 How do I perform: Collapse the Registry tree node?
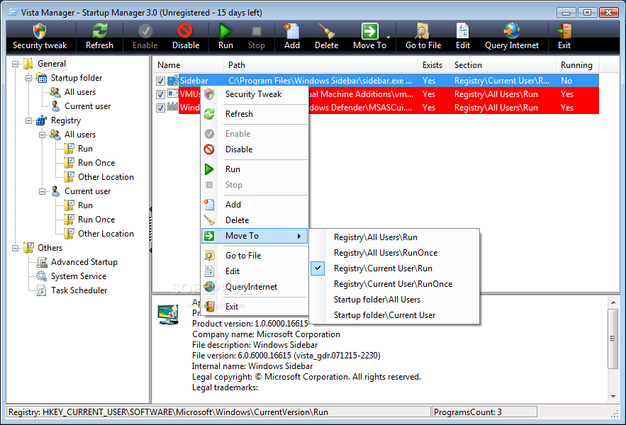(x=29, y=120)
